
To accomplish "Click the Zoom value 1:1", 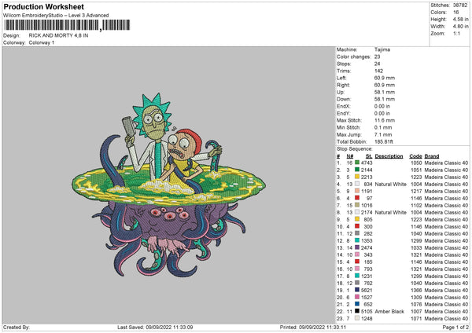I will (456, 33).
